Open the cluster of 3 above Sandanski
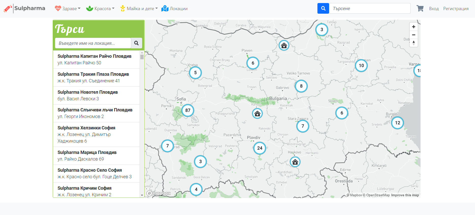The height and width of the screenshot is (215, 475). [x=200, y=162]
